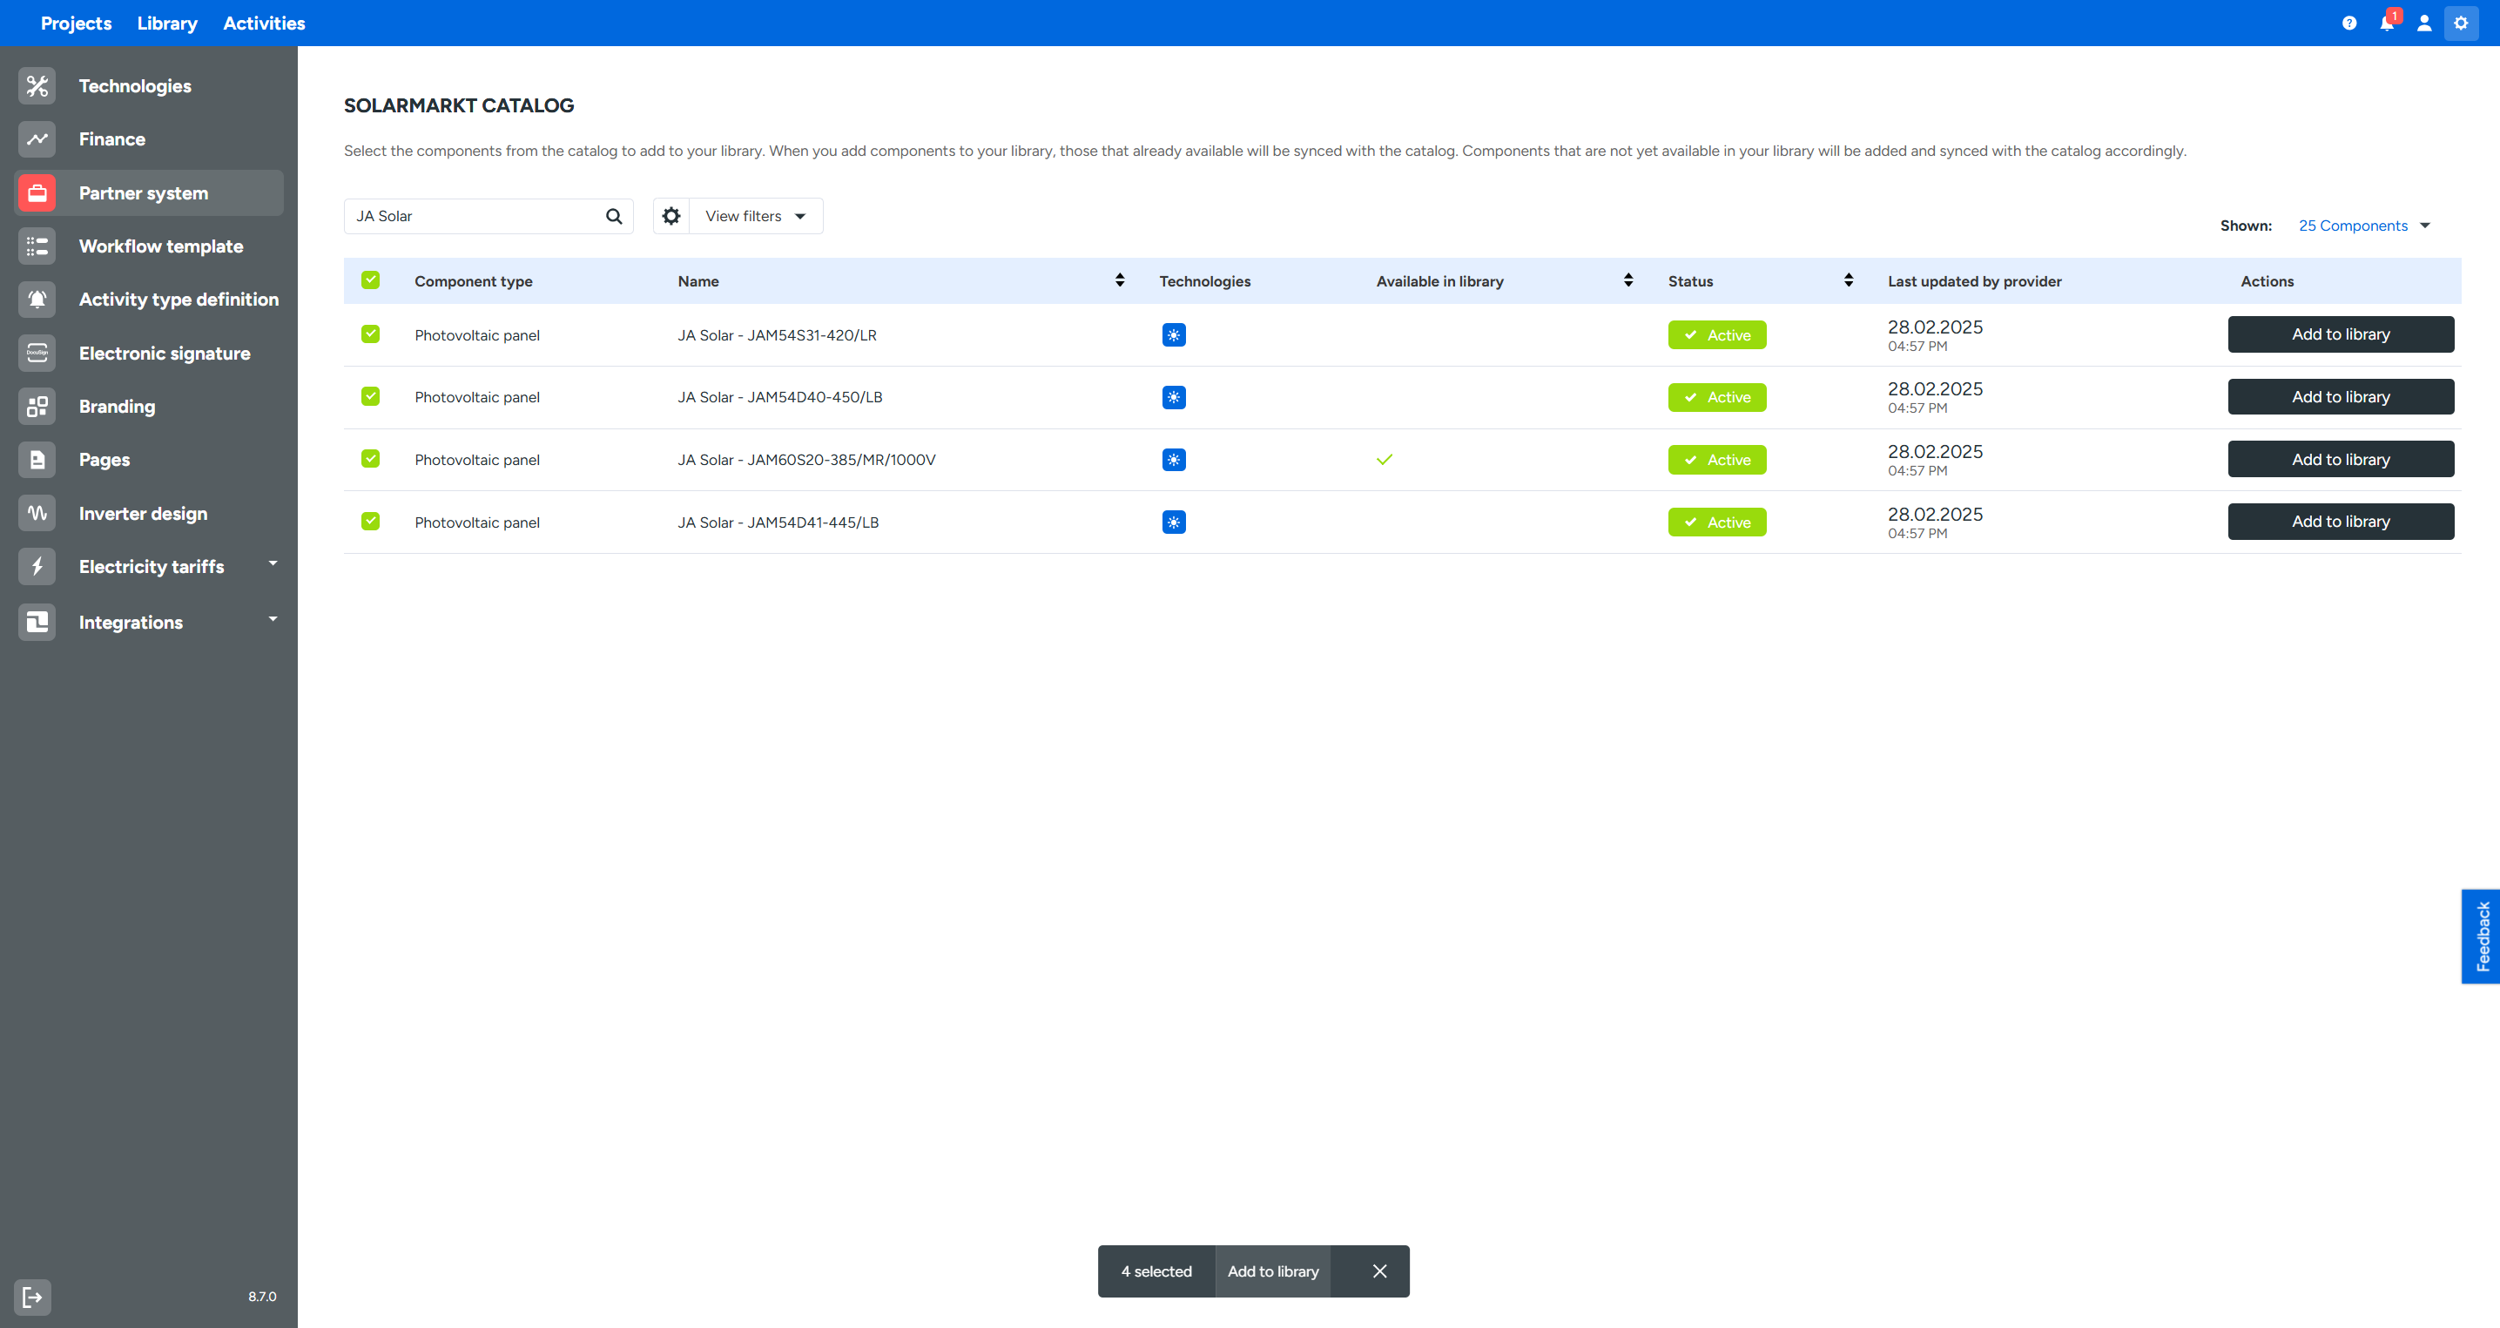Click Add to library in selection bar
Screen dimensions: 2500x1328
pyautogui.click(x=1272, y=1271)
